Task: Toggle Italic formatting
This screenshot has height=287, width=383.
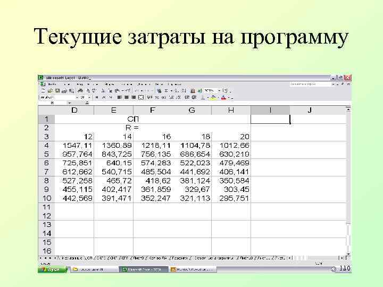Action: [104, 97]
